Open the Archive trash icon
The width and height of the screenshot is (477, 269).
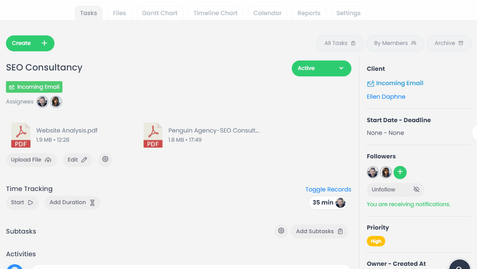[x=461, y=43]
